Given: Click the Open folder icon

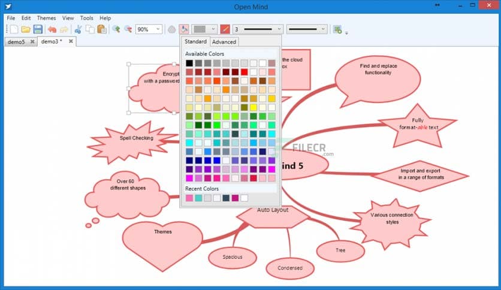Looking at the screenshot, I should click(x=26, y=29).
